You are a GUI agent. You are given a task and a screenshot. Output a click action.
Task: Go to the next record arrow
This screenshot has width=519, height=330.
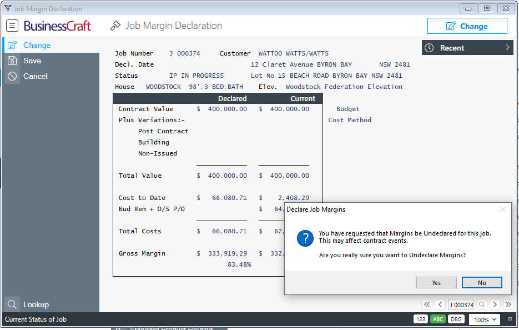click(495, 304)
